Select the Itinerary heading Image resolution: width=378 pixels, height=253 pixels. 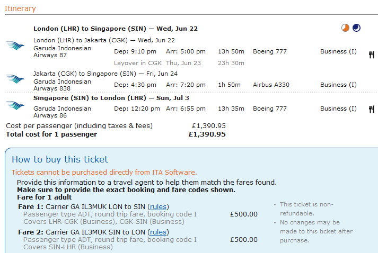[x=20, y=8]
